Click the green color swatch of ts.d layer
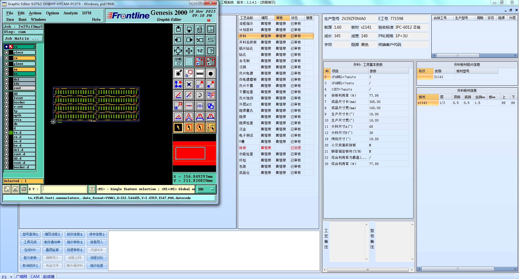This screenshot has width=519, height=279. coord(11,133)
